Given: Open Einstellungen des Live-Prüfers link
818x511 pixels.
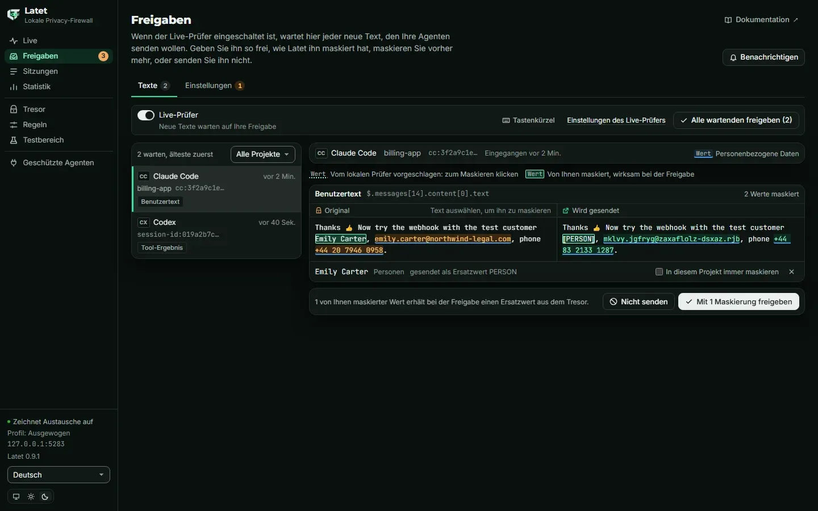Looking at the screenshot, I should coord(616,120).
